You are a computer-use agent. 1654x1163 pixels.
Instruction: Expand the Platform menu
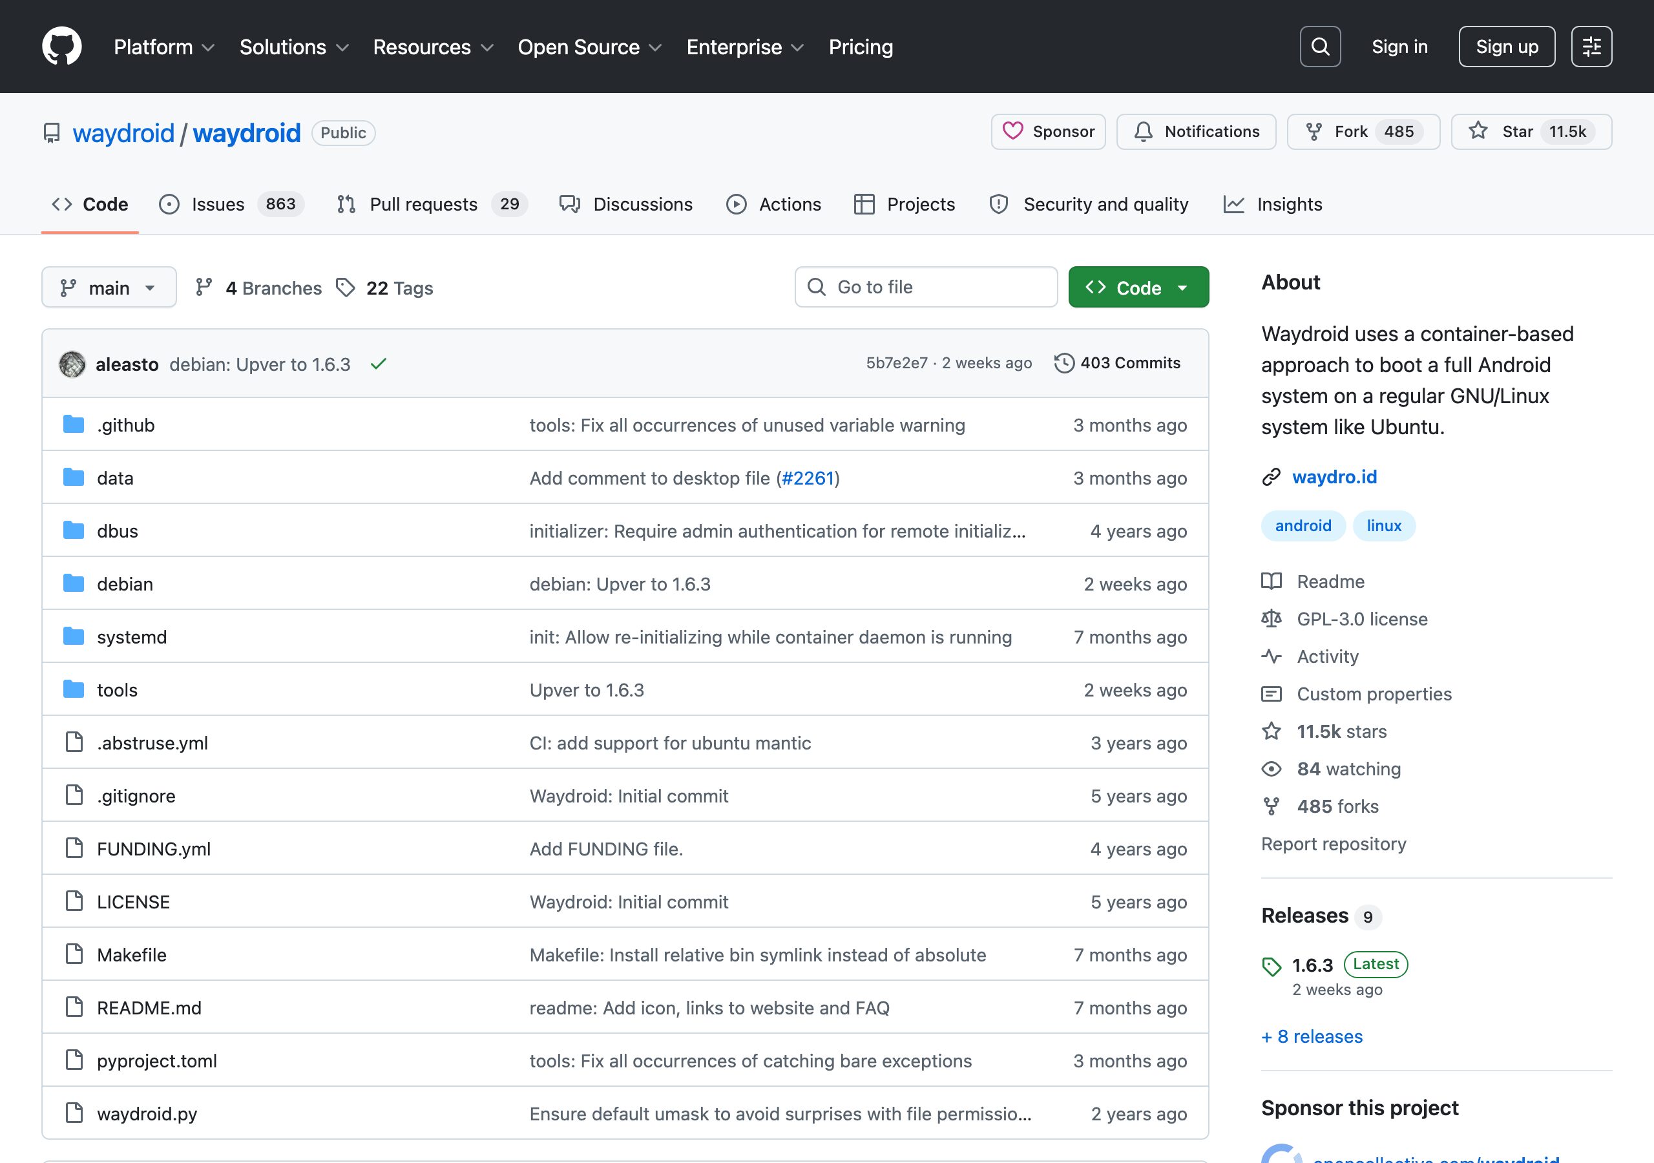point(164,47)
